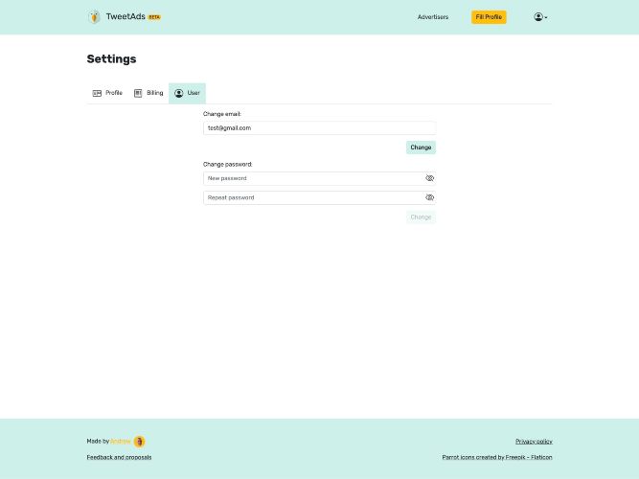This screenshot has width=639, height=479.
Task: Click the TweetAds brand name
Action: 126,16
